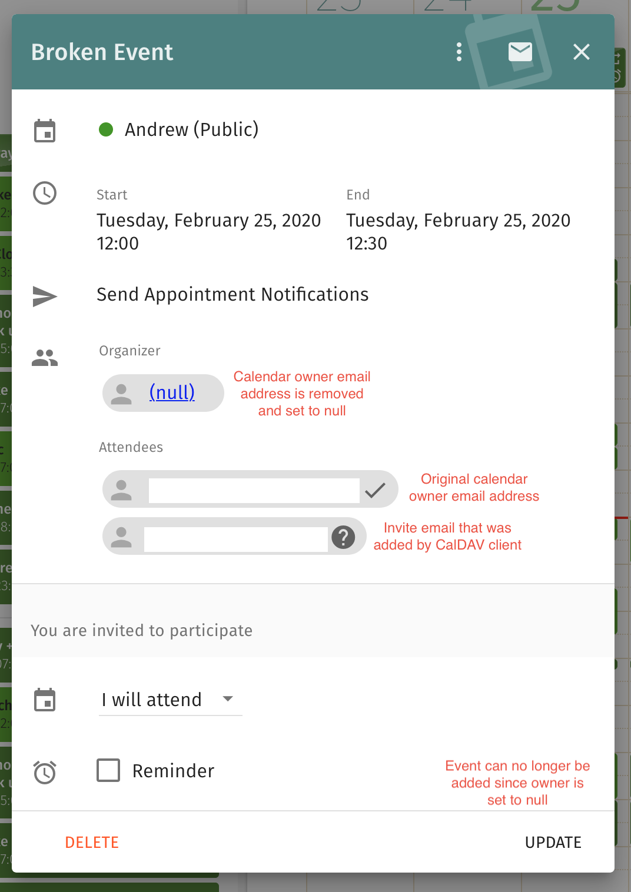This screenshot has width=631, height=892.
Task: Click the paper plane send icon
Action: click(45, 296)
